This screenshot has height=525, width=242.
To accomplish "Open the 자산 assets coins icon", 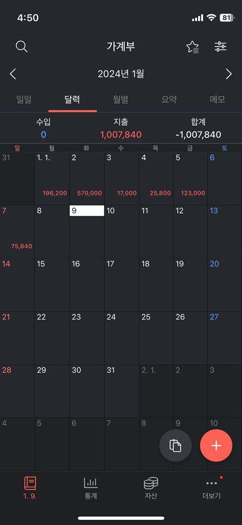I will (x=151, y=483).
